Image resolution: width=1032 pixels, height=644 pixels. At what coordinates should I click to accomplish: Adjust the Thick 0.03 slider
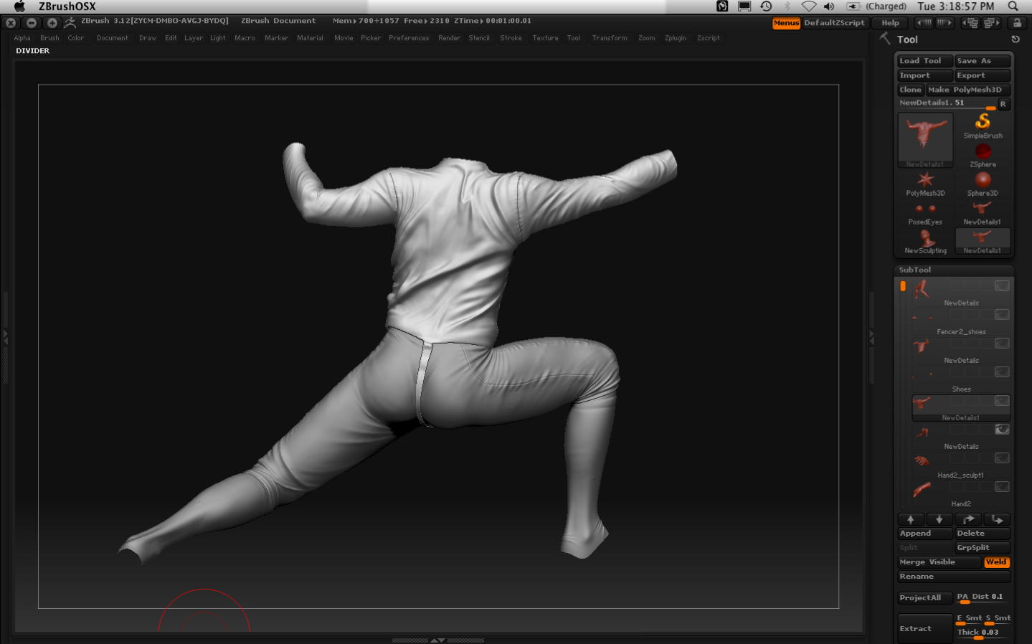click(983, 633)
